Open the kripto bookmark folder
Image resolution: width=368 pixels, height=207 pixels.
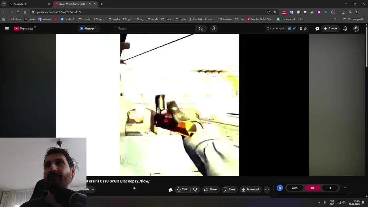[x=180, y=19]
